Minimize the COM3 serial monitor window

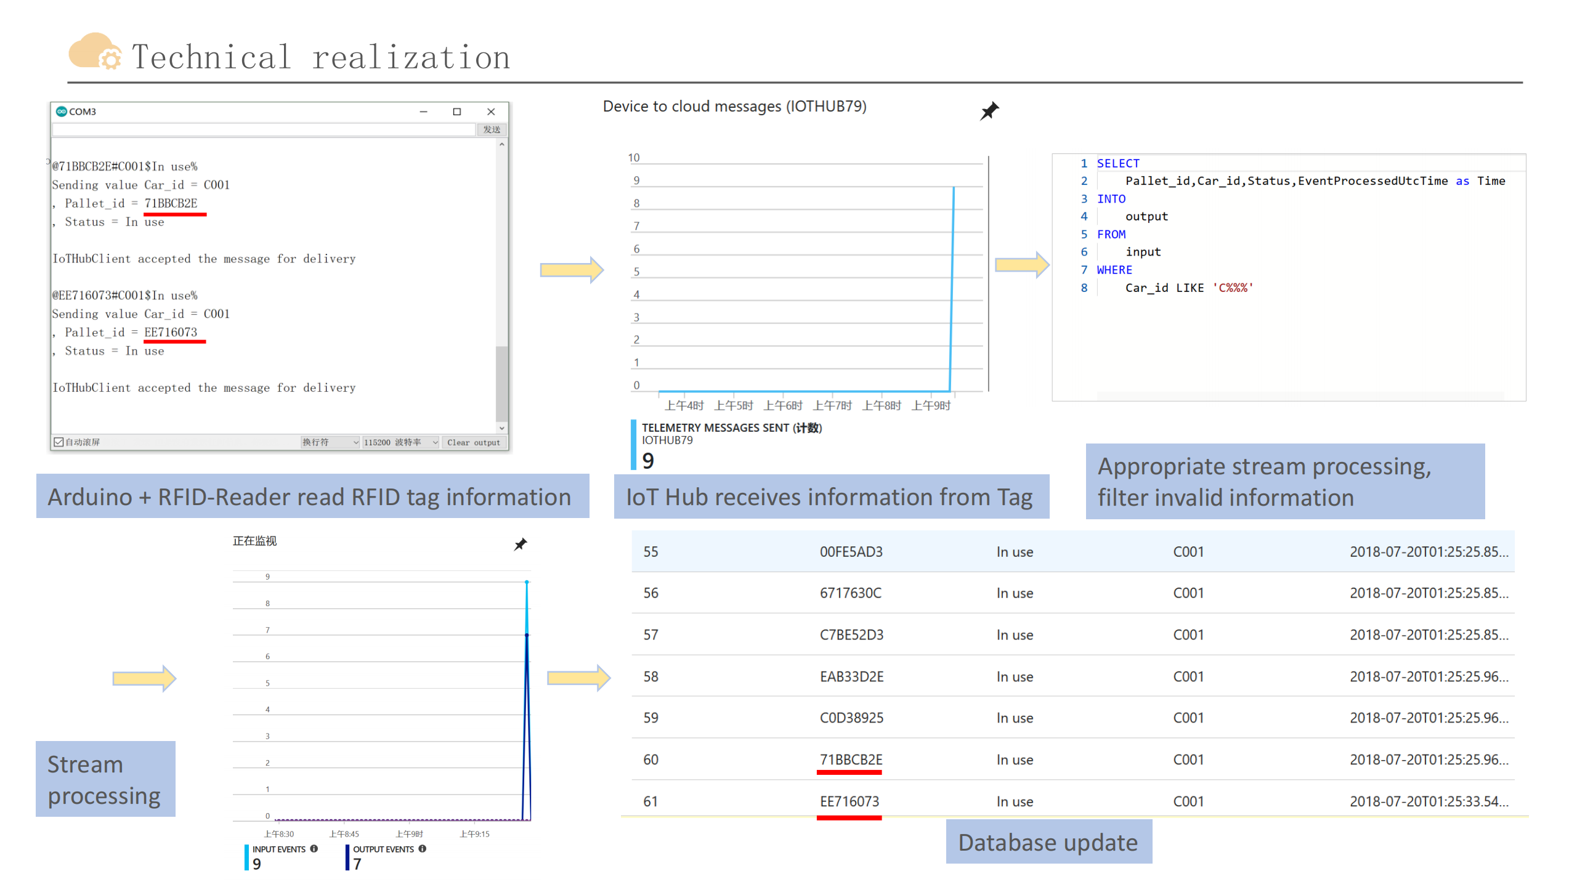point(423,111)
